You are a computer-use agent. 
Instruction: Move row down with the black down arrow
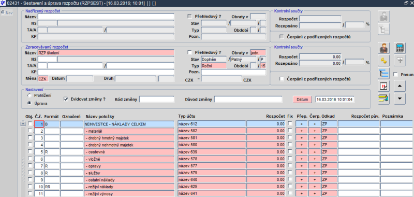(x=400, y=99)
